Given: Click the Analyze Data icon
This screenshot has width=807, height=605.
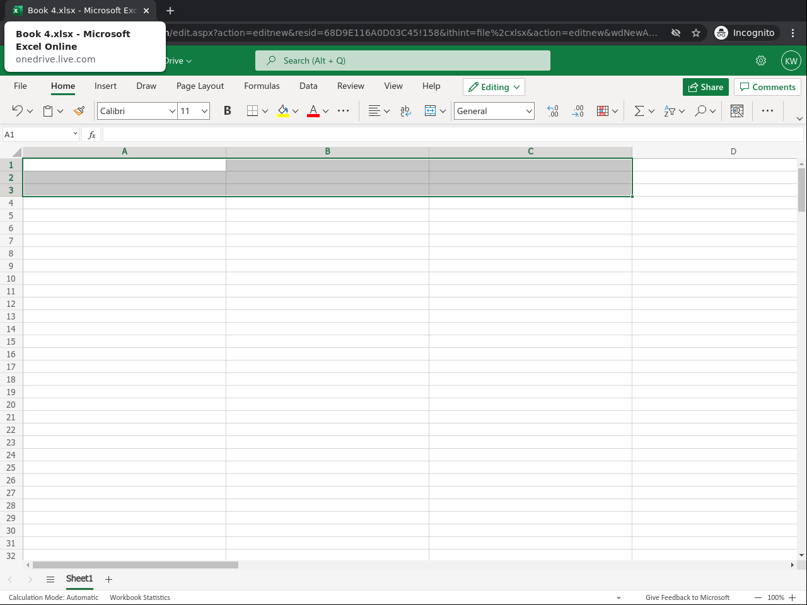Looking at the screenshot, I should pos(736,111).
